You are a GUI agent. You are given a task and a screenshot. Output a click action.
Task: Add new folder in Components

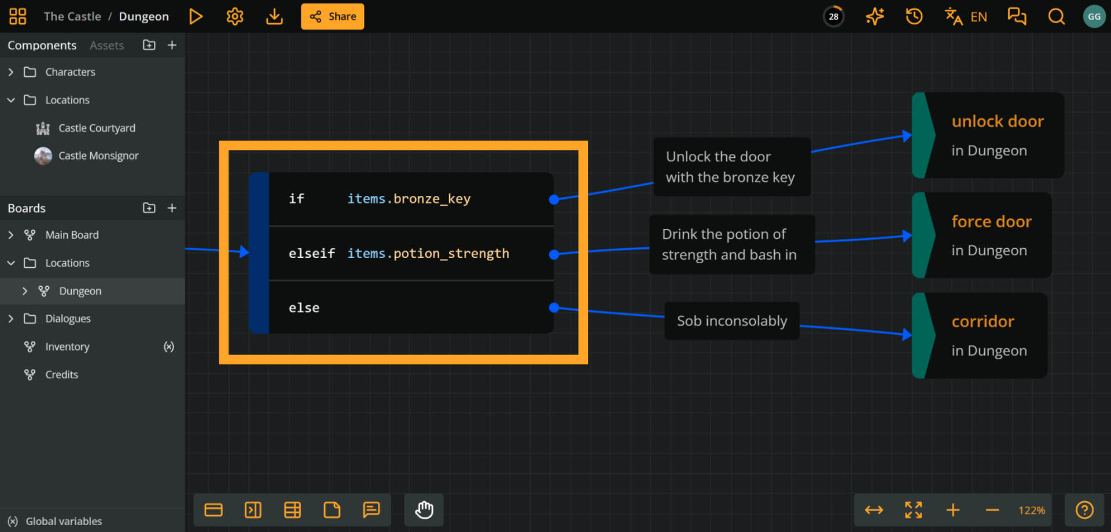tap(149, 45)
